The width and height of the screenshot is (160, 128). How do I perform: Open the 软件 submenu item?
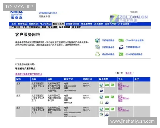pos(44,27)
